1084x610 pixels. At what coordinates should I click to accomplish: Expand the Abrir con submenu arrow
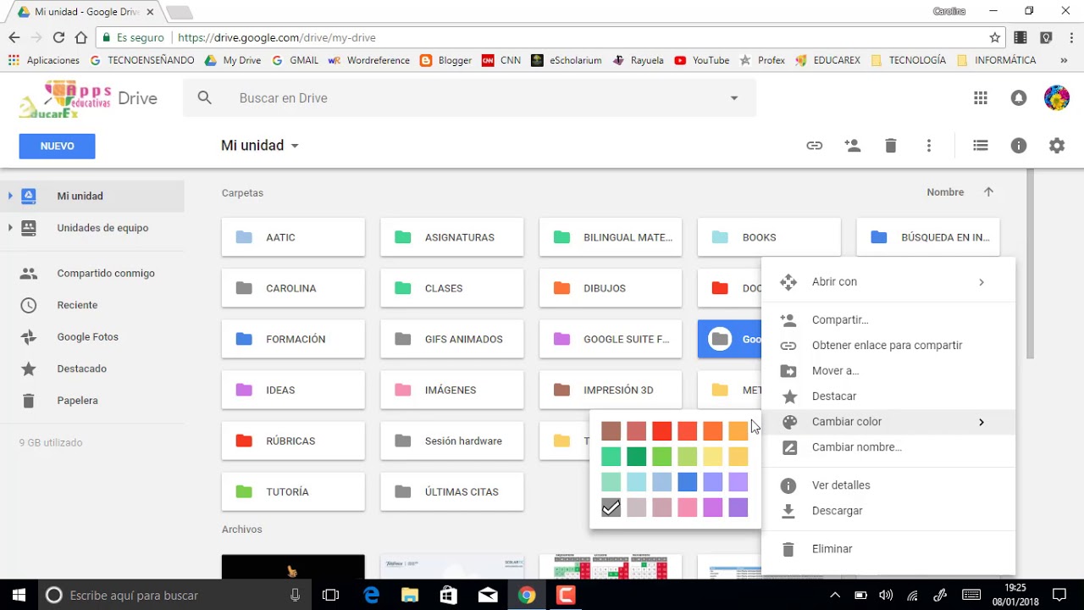(x=982, y=282)
